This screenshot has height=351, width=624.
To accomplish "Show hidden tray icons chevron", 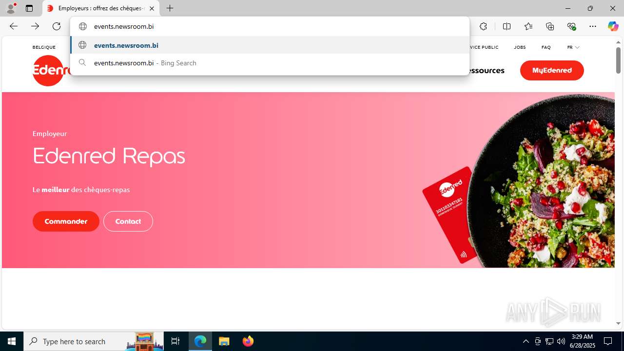I will [x=526, y=341].
